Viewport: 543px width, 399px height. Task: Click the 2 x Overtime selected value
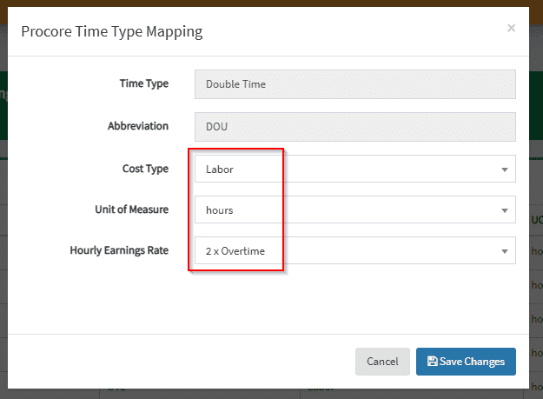235,251
